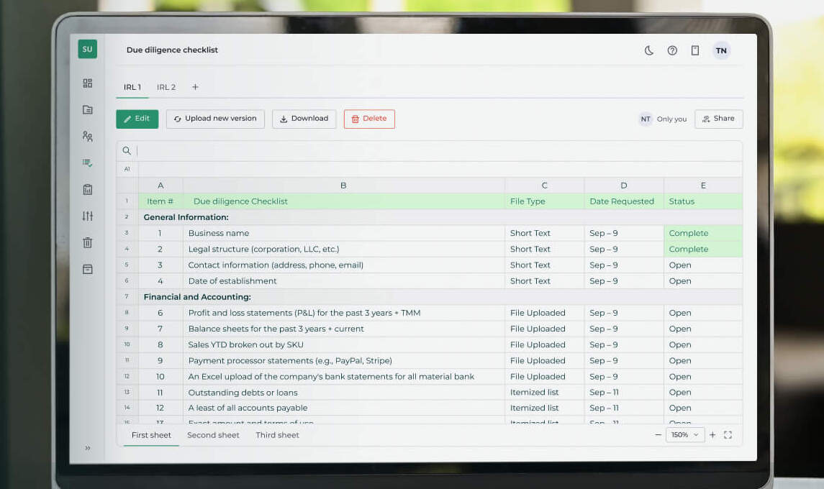Click the 'Date Requested' header cell
The image size is (824, 489).
[624, 201]
